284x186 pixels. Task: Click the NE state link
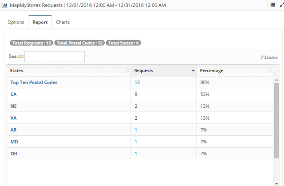point(14,106)
